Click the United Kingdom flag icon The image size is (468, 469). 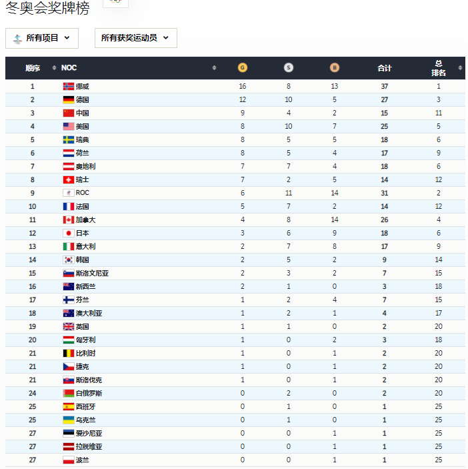[x=69, y=326]
